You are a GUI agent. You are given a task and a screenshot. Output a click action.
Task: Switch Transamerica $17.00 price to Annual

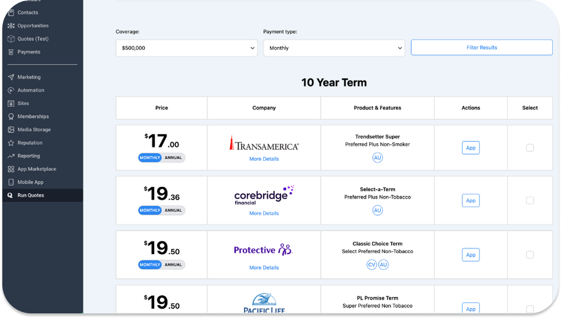tap(173, 158)
